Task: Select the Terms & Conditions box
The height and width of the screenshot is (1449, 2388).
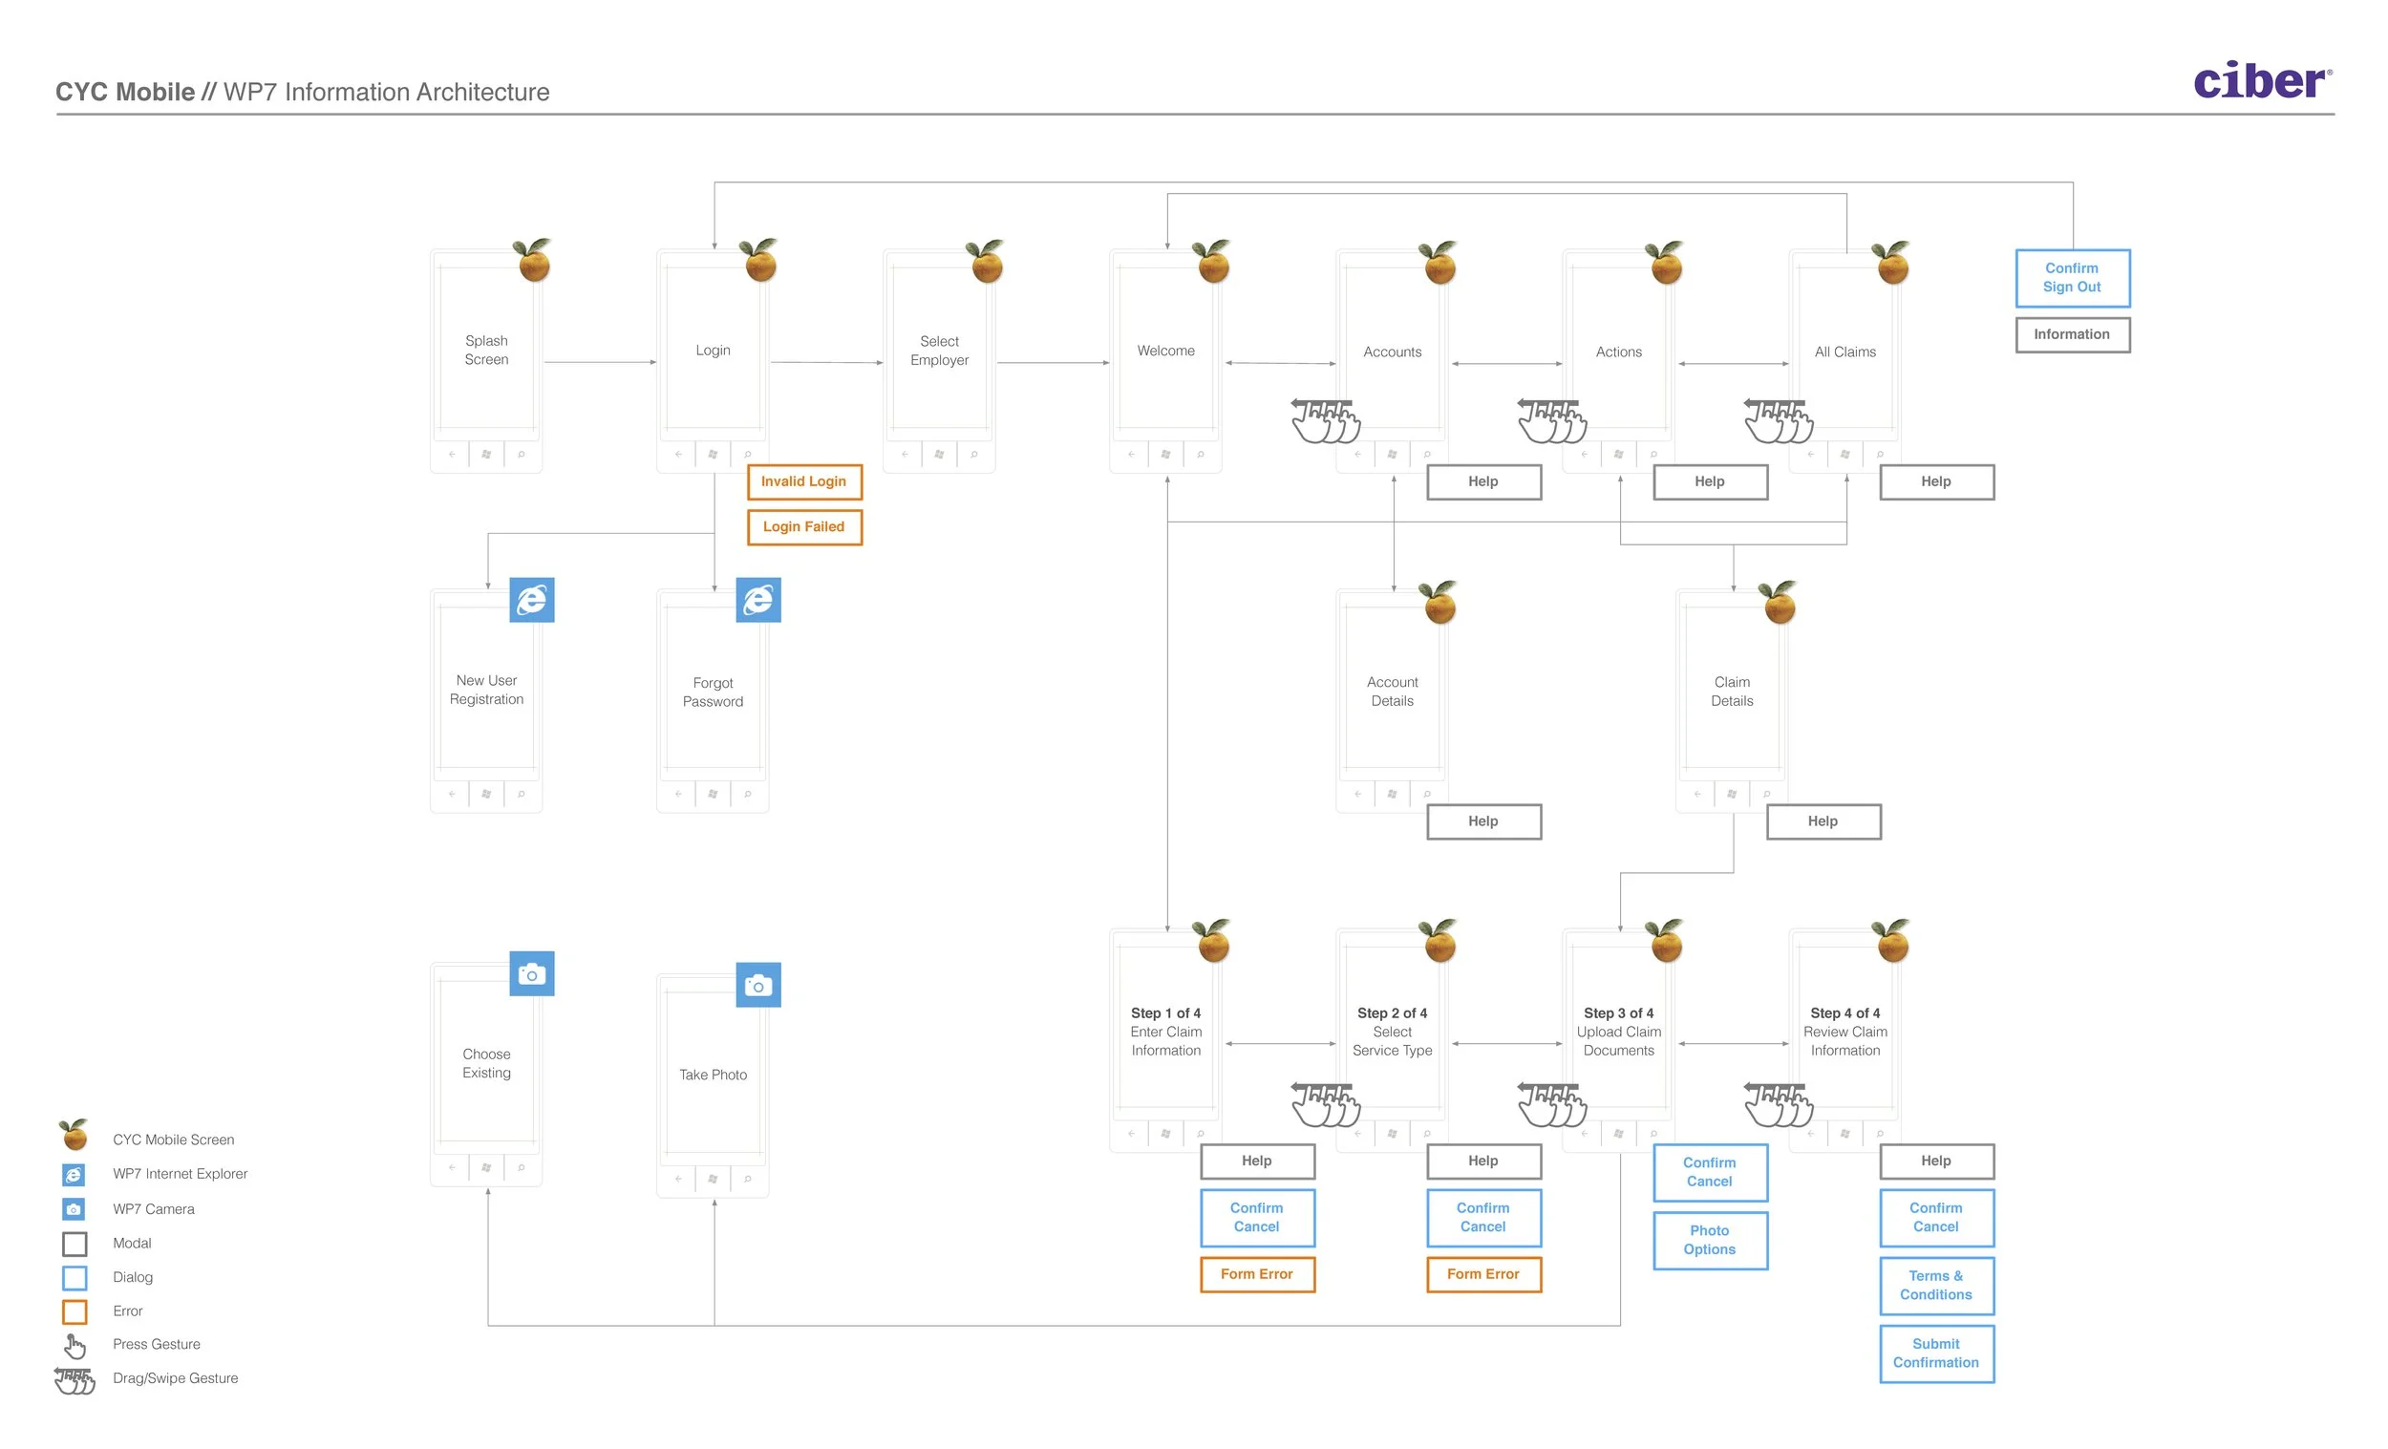Action: pos(1935,1286)
